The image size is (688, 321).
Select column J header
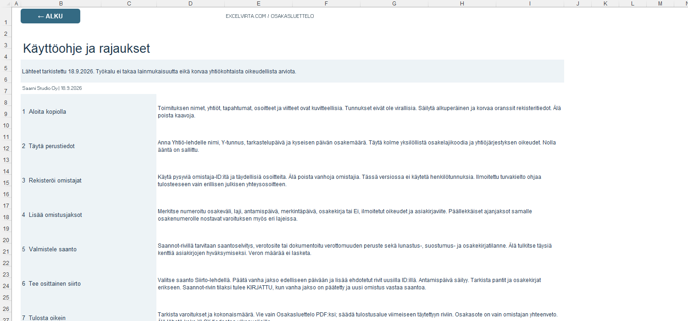click(x=578, y=4)
